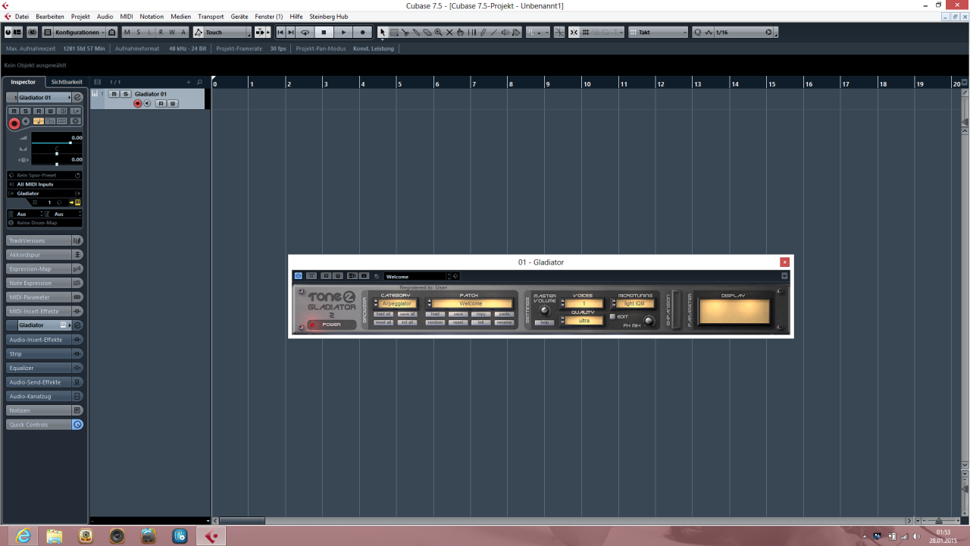Expand the Akkordspur inspector section

click(45, 255)
